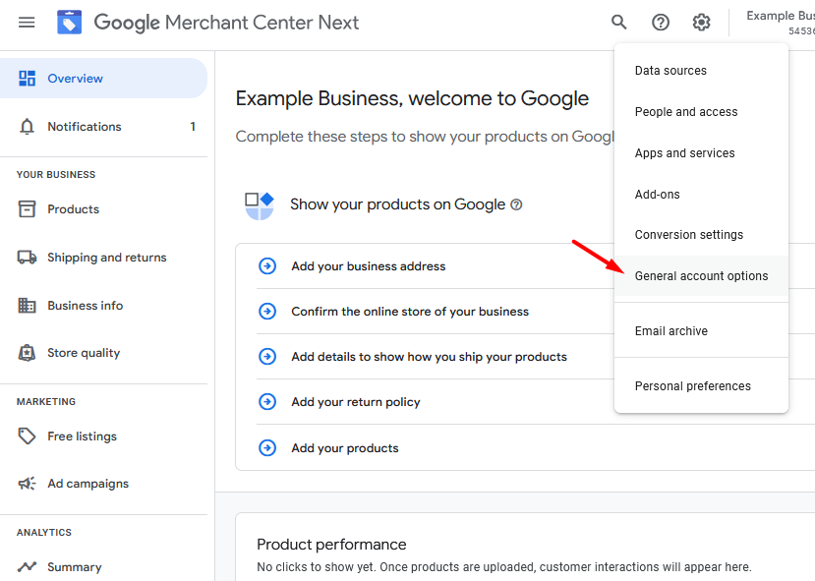Open Ad campaigns
Image resolution: width=815 pixels, height=581 pixels.
[x=103, y=484]
